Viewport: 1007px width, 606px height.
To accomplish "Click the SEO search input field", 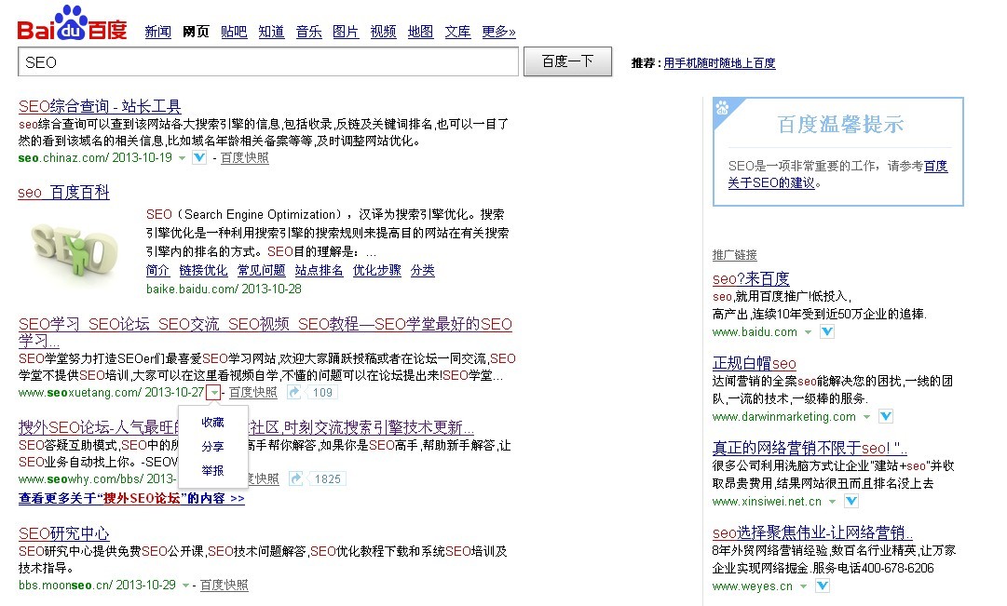I will point(268,62).
